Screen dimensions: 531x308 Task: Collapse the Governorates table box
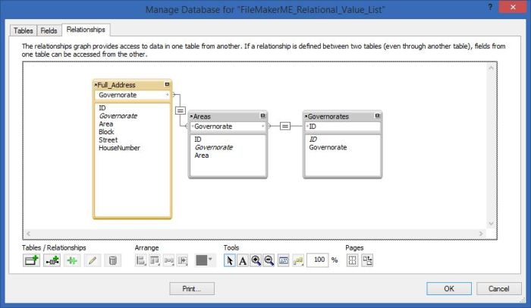pyautogui.click(x=377, y=116)
